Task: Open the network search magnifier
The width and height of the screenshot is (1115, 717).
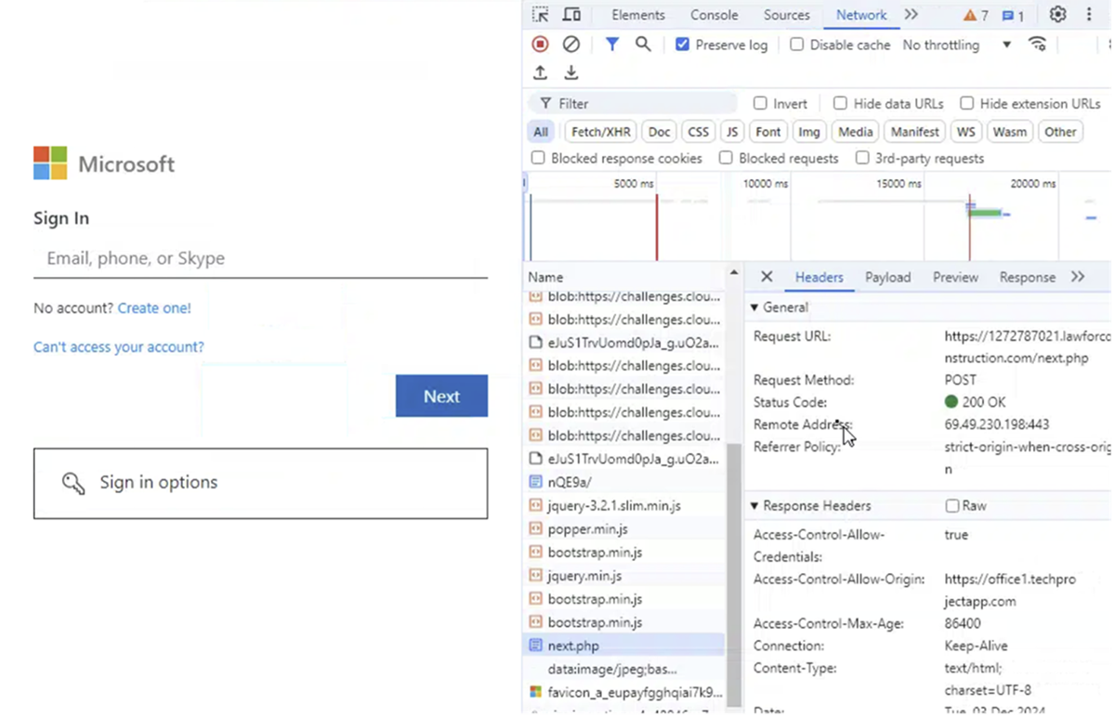Action: tap(643, 45)
